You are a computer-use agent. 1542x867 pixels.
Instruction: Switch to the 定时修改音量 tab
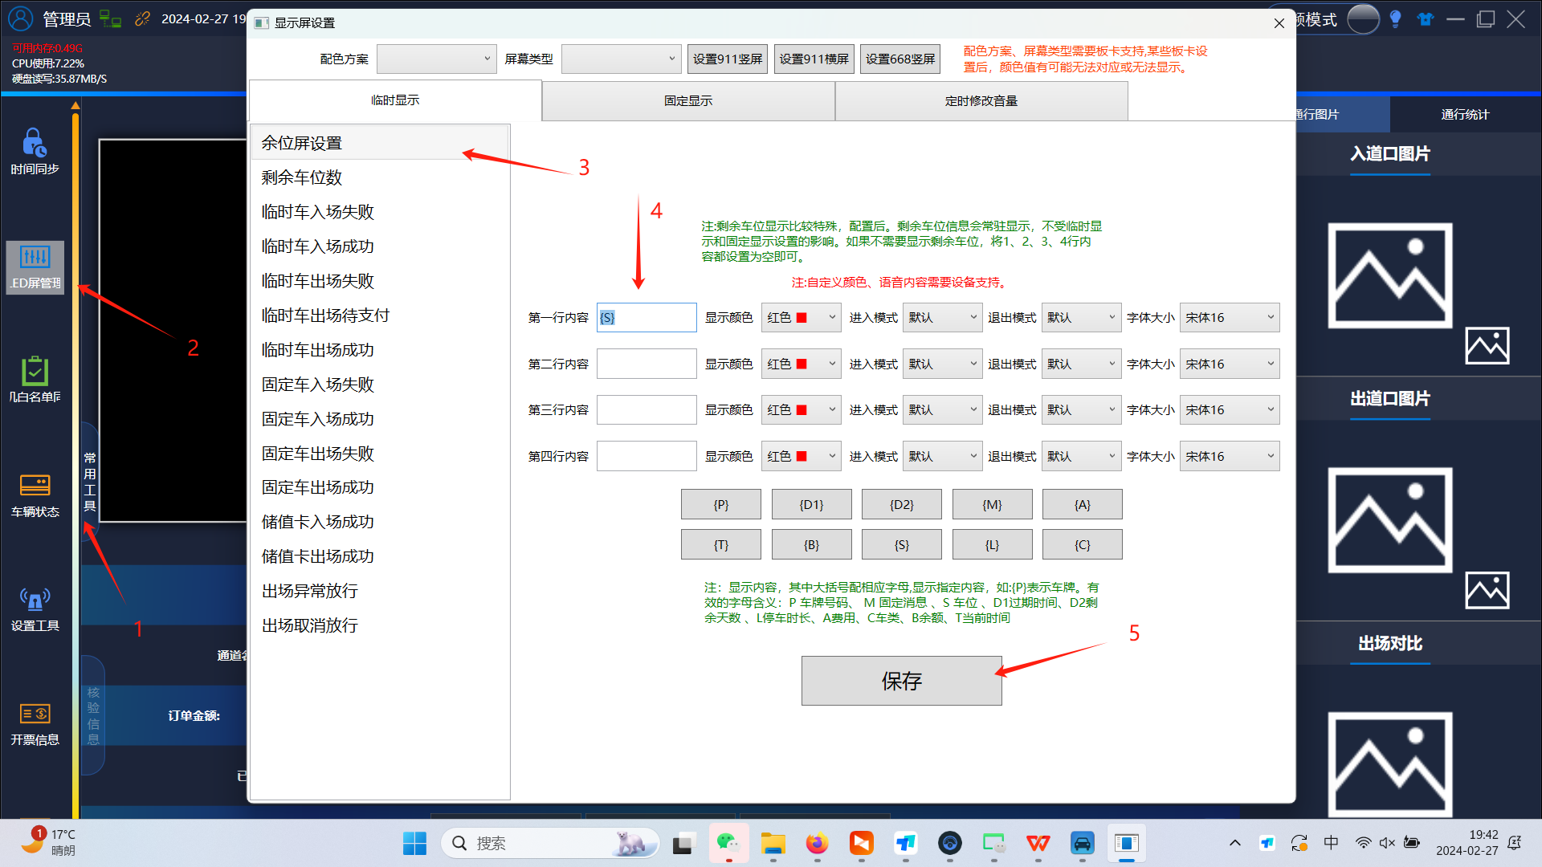tap(981, 101)
